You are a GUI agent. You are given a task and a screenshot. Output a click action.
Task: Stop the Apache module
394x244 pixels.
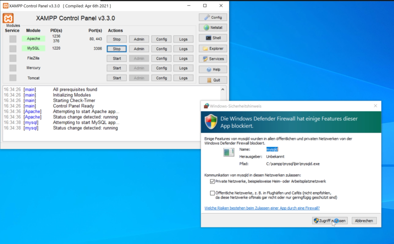tap(117, 39)
